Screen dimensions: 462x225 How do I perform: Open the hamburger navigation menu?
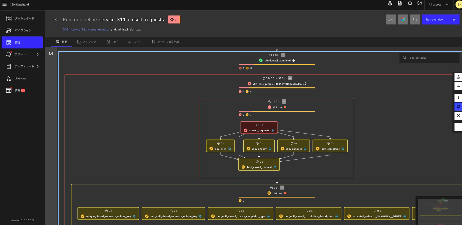[5, 4]
